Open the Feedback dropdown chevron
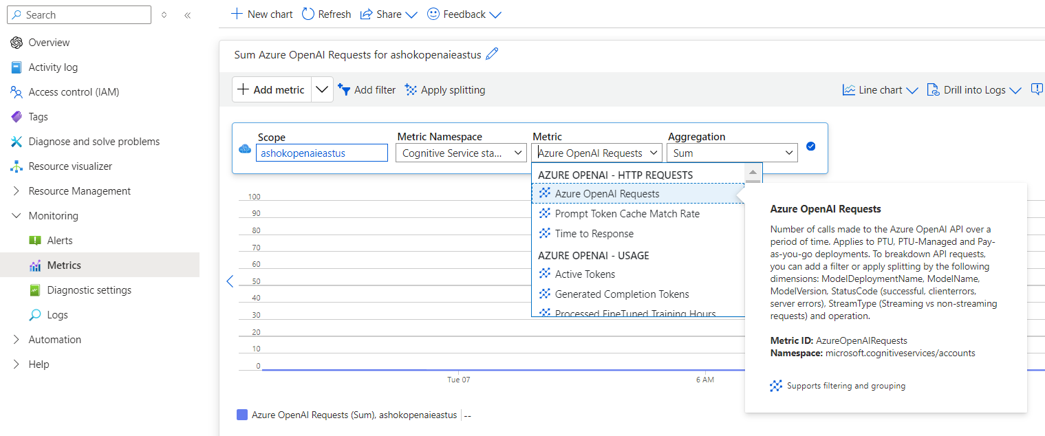The height and width of the screenshot is (436, 1045). pos(495,14)
